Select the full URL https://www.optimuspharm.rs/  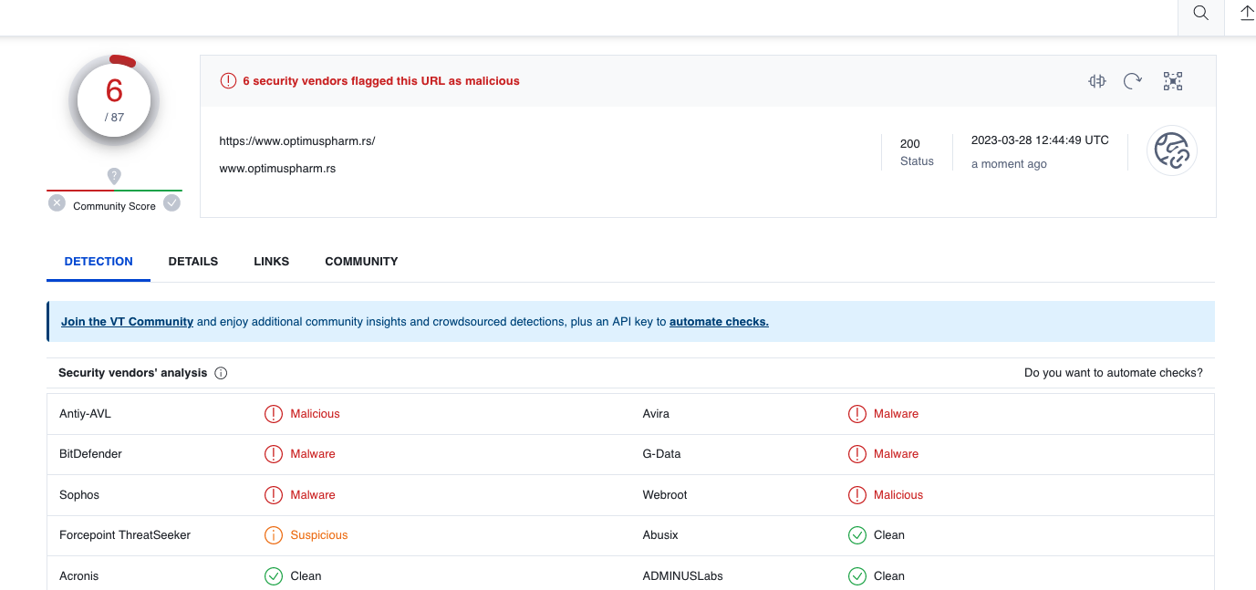(x=297, y=141)
